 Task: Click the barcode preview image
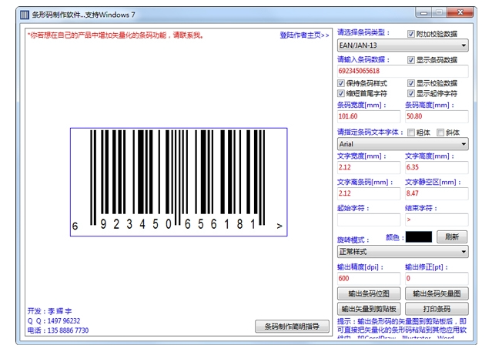[179, 182]
